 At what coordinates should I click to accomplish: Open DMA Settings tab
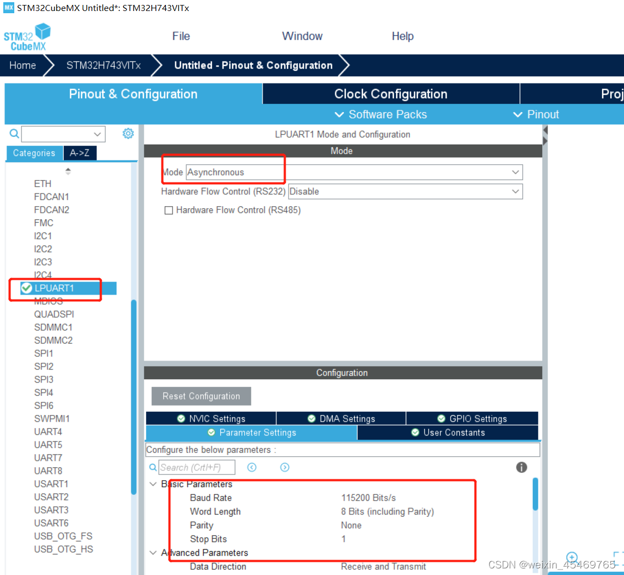click(x=341, y=418)
